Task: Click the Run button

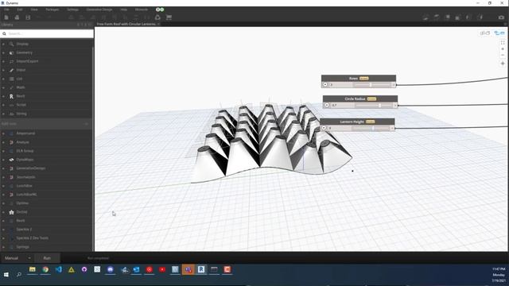Action: pos(47,258)
